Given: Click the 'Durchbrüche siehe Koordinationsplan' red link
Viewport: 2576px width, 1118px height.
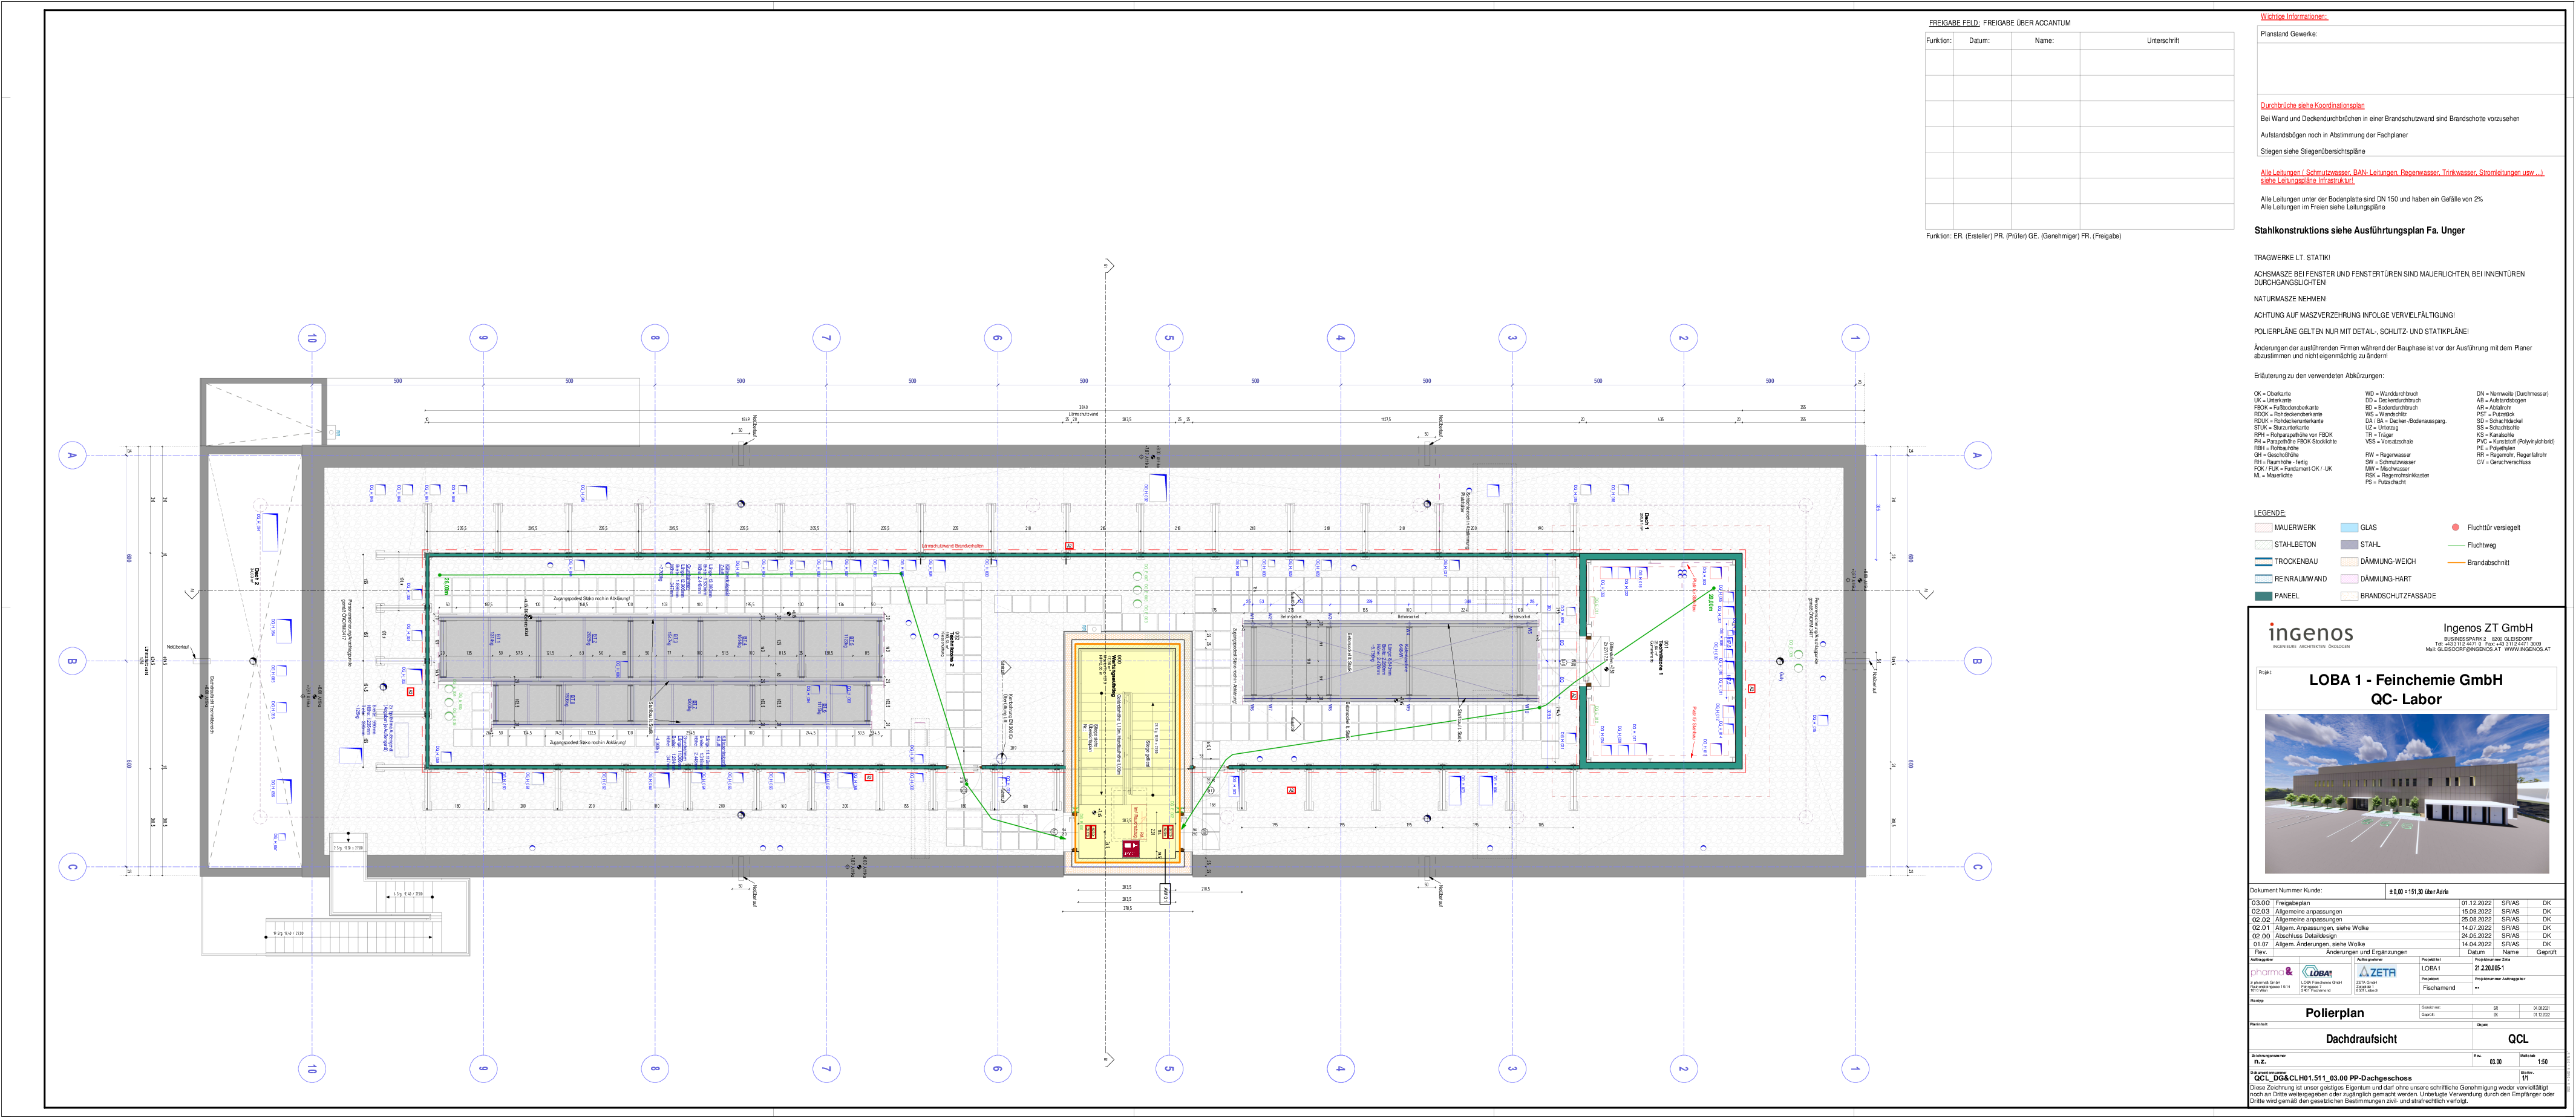Looking at the screenshot, I should click(2312, 105).
